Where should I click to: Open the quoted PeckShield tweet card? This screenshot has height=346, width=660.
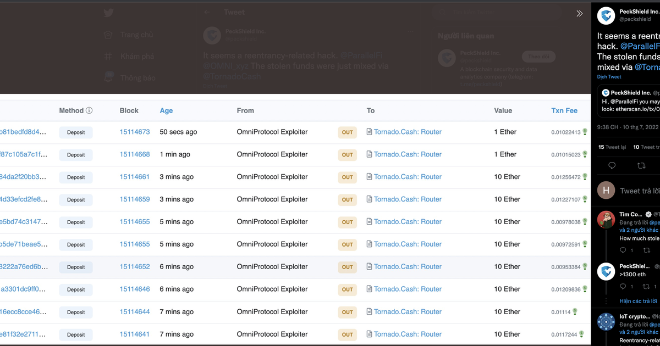click(x=629, y=101)
